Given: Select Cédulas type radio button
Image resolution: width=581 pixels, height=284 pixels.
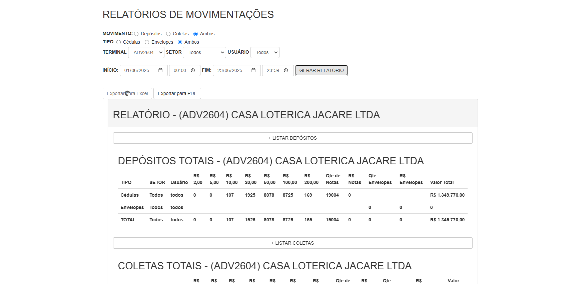Looking at the screenshot, I should [x=118, y=42].
